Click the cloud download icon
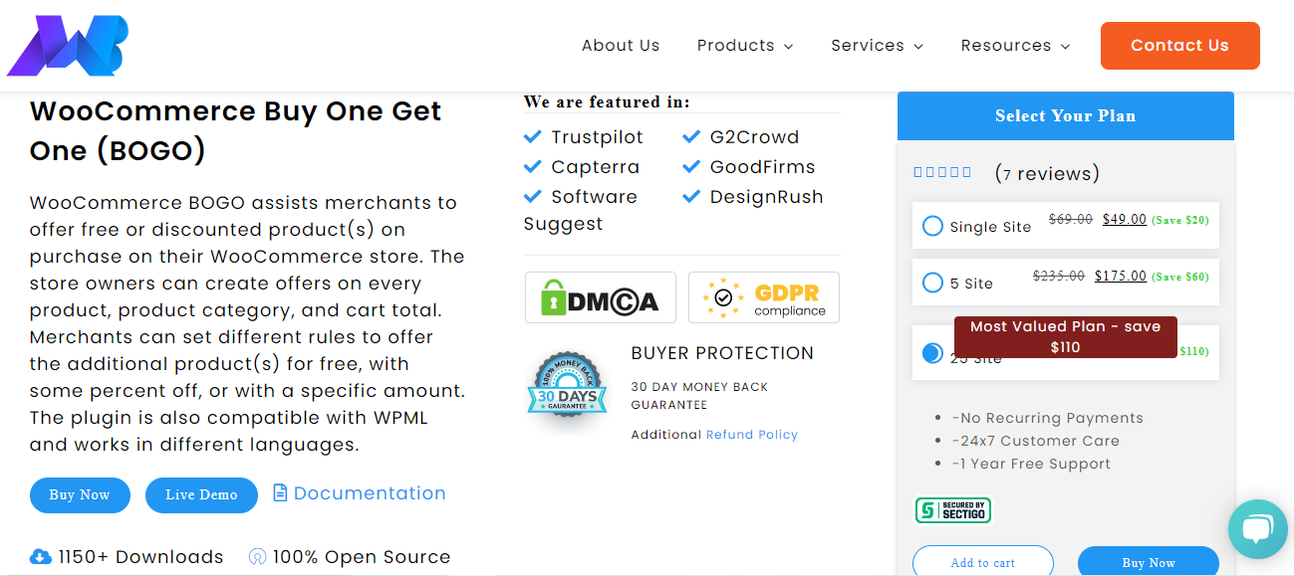The image size is (1294, 576). [41, 556]
